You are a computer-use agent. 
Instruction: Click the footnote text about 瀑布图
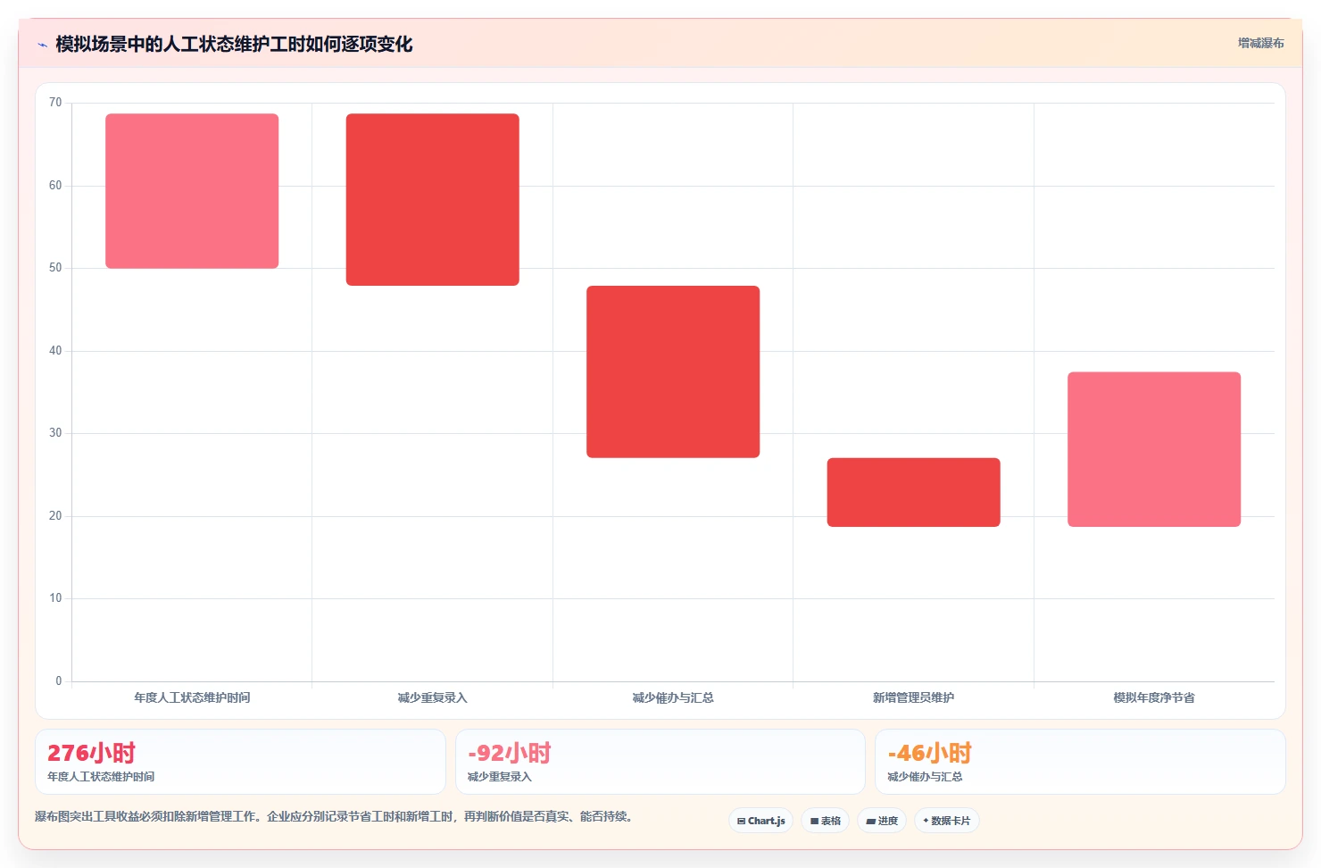[336, 816]
